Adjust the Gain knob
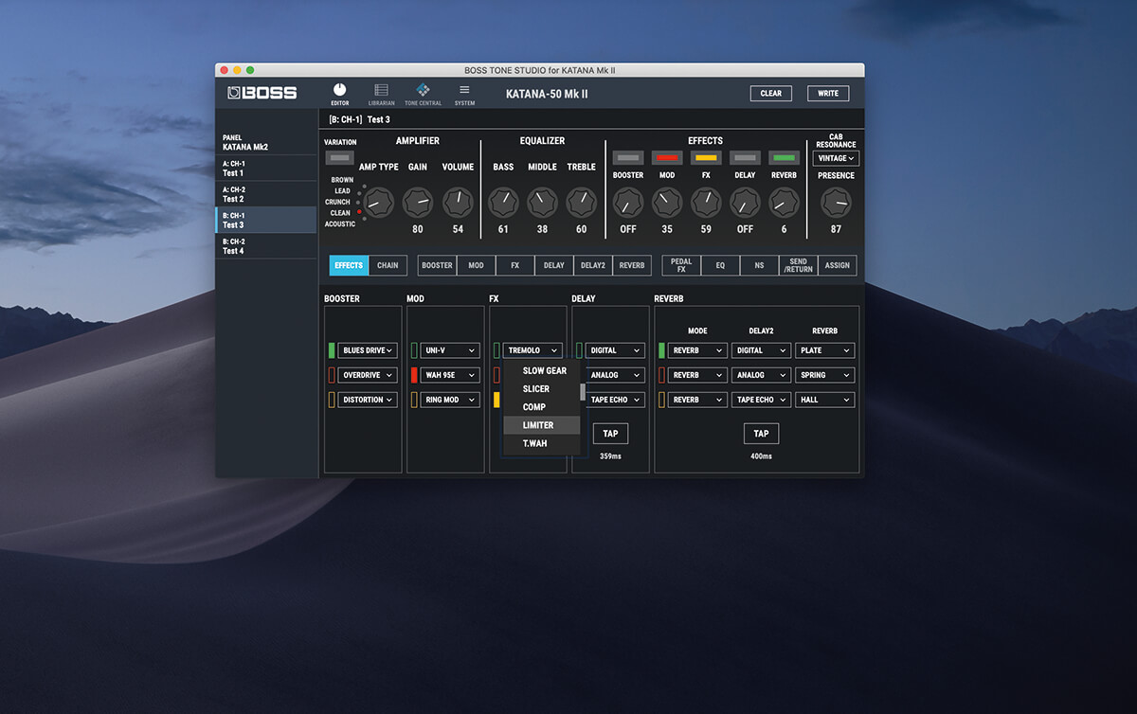Screen dimensions: 1137x714 (418, 202)
